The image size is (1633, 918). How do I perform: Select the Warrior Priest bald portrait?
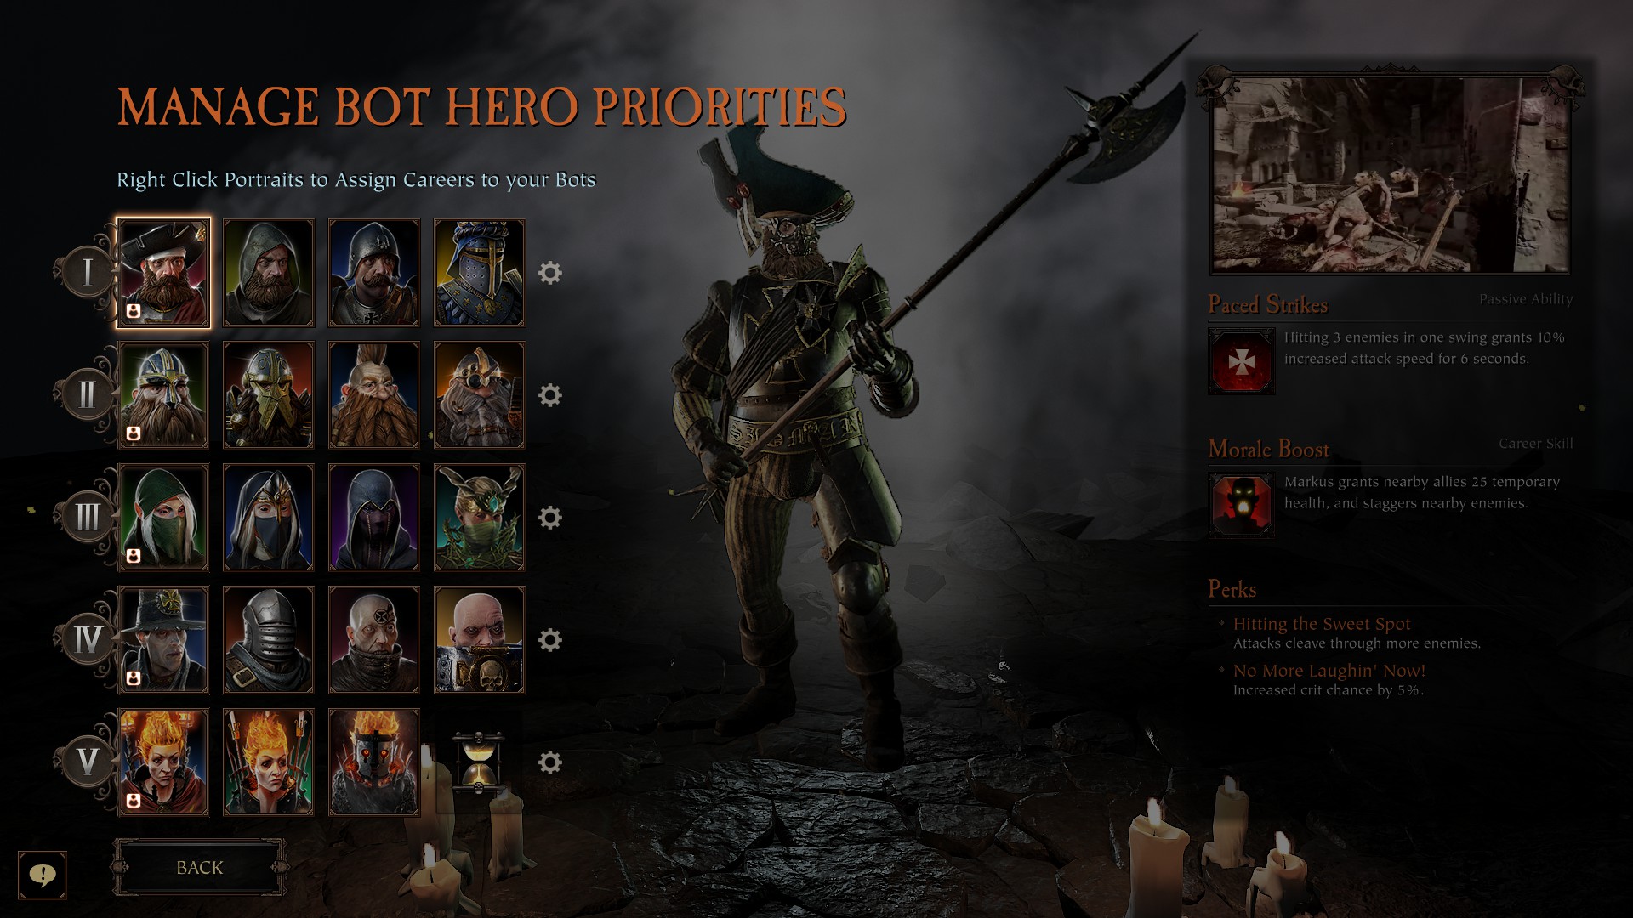coord(480,640)
